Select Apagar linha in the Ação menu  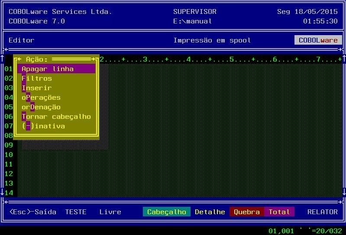[x=48, y=69]
